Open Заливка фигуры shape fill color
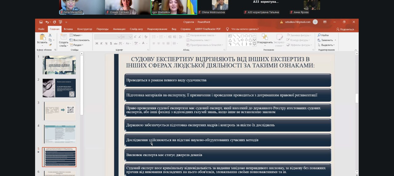Viewport: 394px width, 176px height. pos(299,35)
